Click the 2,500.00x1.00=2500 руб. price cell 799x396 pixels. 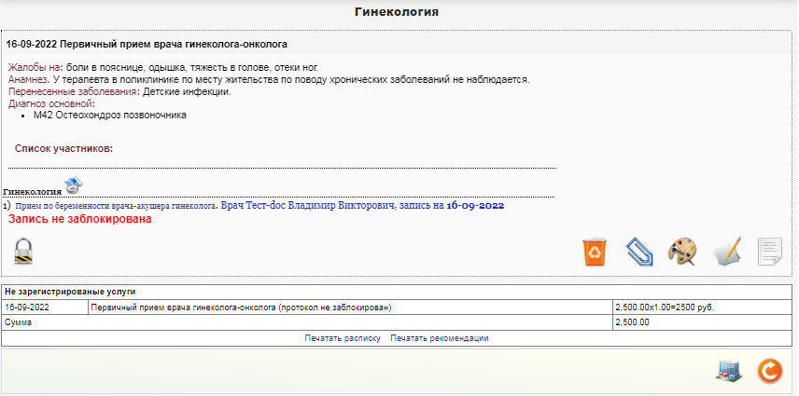point(669,307)
